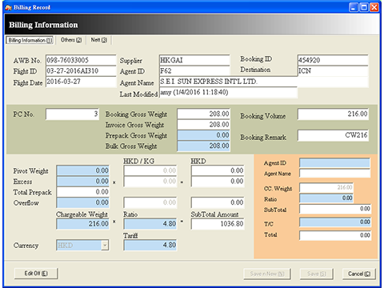Click the Overflow HKD amount field
Image resolution: width=384 pixels, height=288 pixels.
click(x=218, y=202)
